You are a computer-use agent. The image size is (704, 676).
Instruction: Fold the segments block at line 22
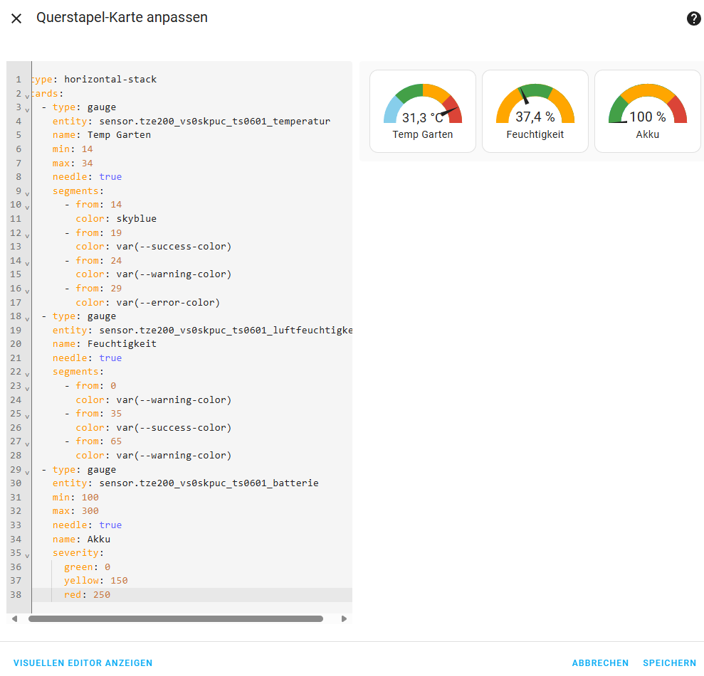pos(27,375)
